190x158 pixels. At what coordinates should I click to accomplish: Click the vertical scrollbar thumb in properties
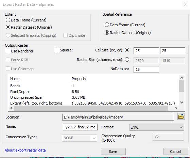(x=182, y=86)
